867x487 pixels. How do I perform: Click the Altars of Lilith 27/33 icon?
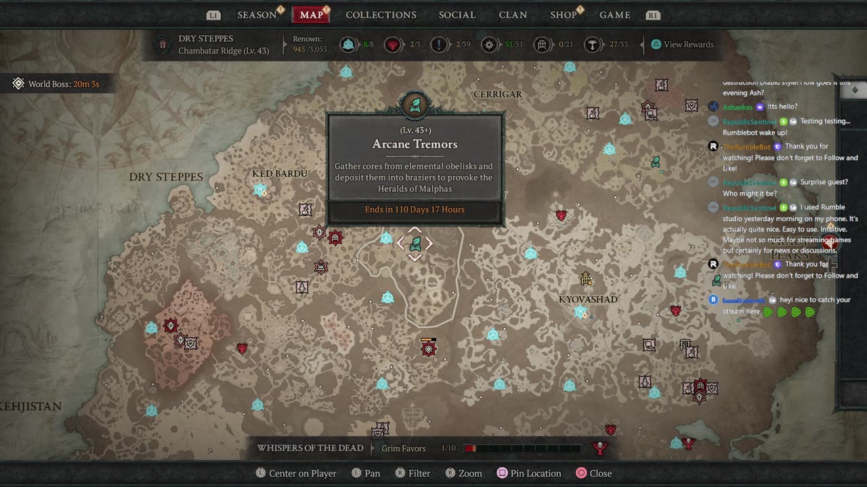click(x=593, y=45)
